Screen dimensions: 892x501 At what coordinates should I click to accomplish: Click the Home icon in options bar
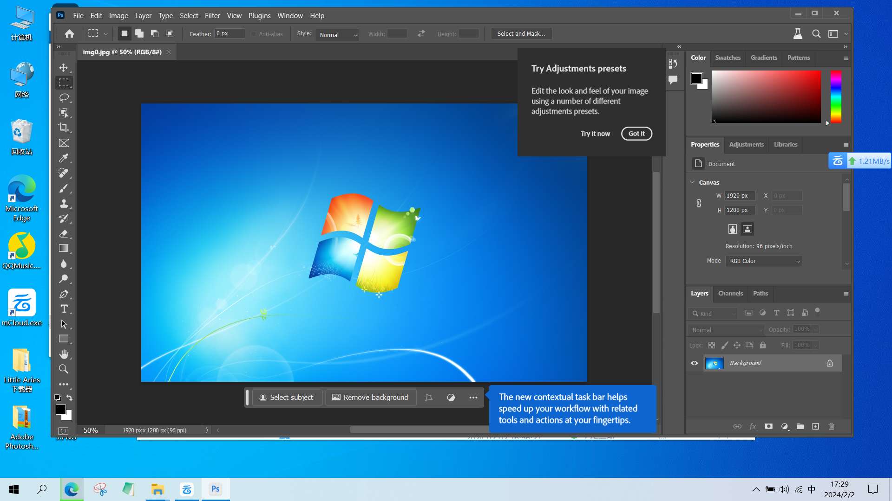coord(69,34)
